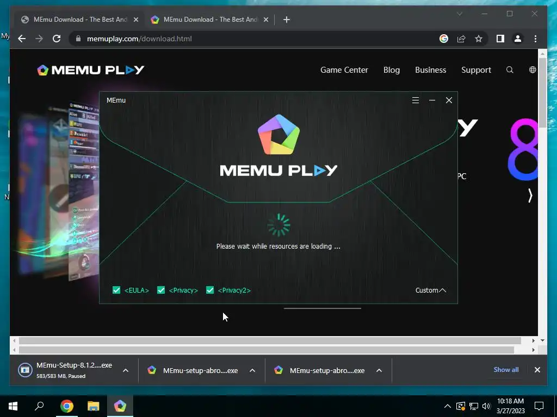Image resolution: width=557 pixels, height=417 pixels.
Task: Open Chrome profile icon
Action: point(518,39)
